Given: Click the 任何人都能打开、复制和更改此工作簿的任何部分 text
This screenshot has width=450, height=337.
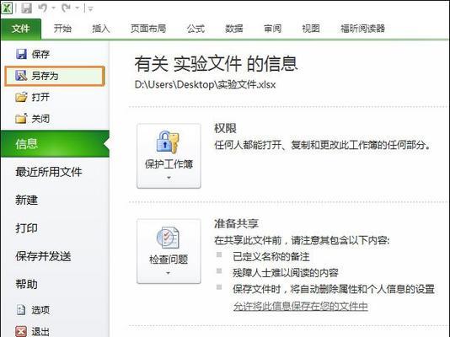Looking at the screenshot, I should [323, 145].
